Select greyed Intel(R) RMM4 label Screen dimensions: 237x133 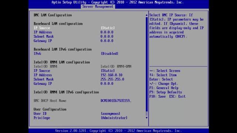click(45, 66)
